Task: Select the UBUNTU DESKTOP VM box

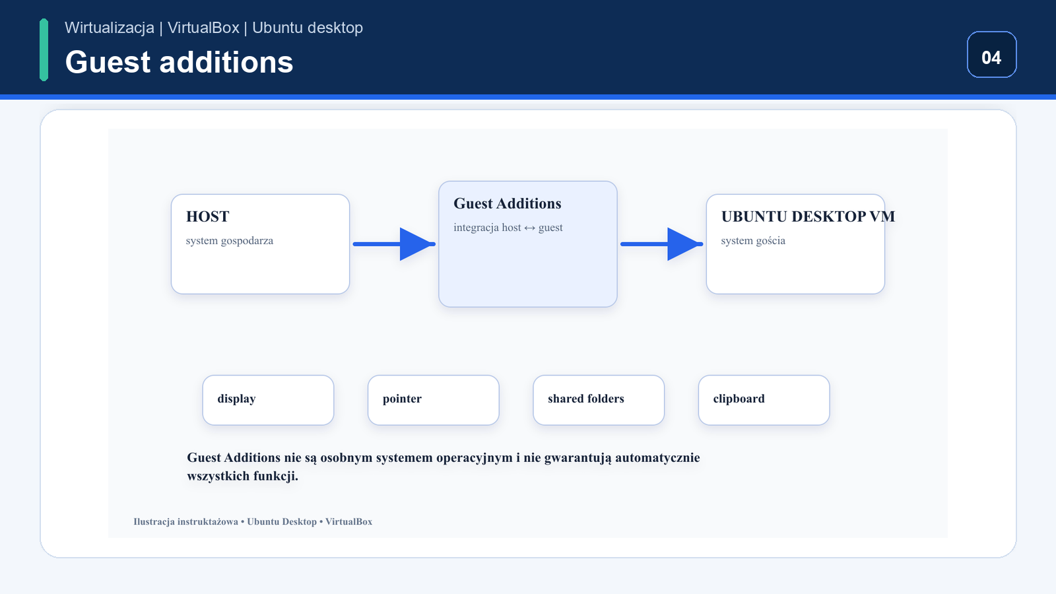Action: tap(795, 244)
